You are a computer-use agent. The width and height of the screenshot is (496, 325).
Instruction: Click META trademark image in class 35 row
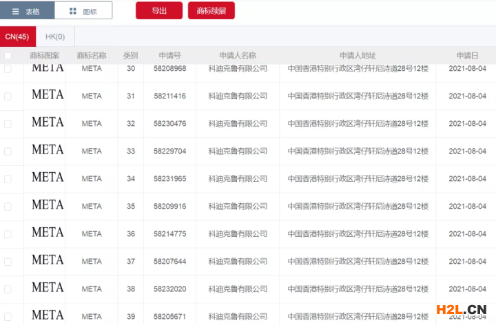tap(48, 205)
